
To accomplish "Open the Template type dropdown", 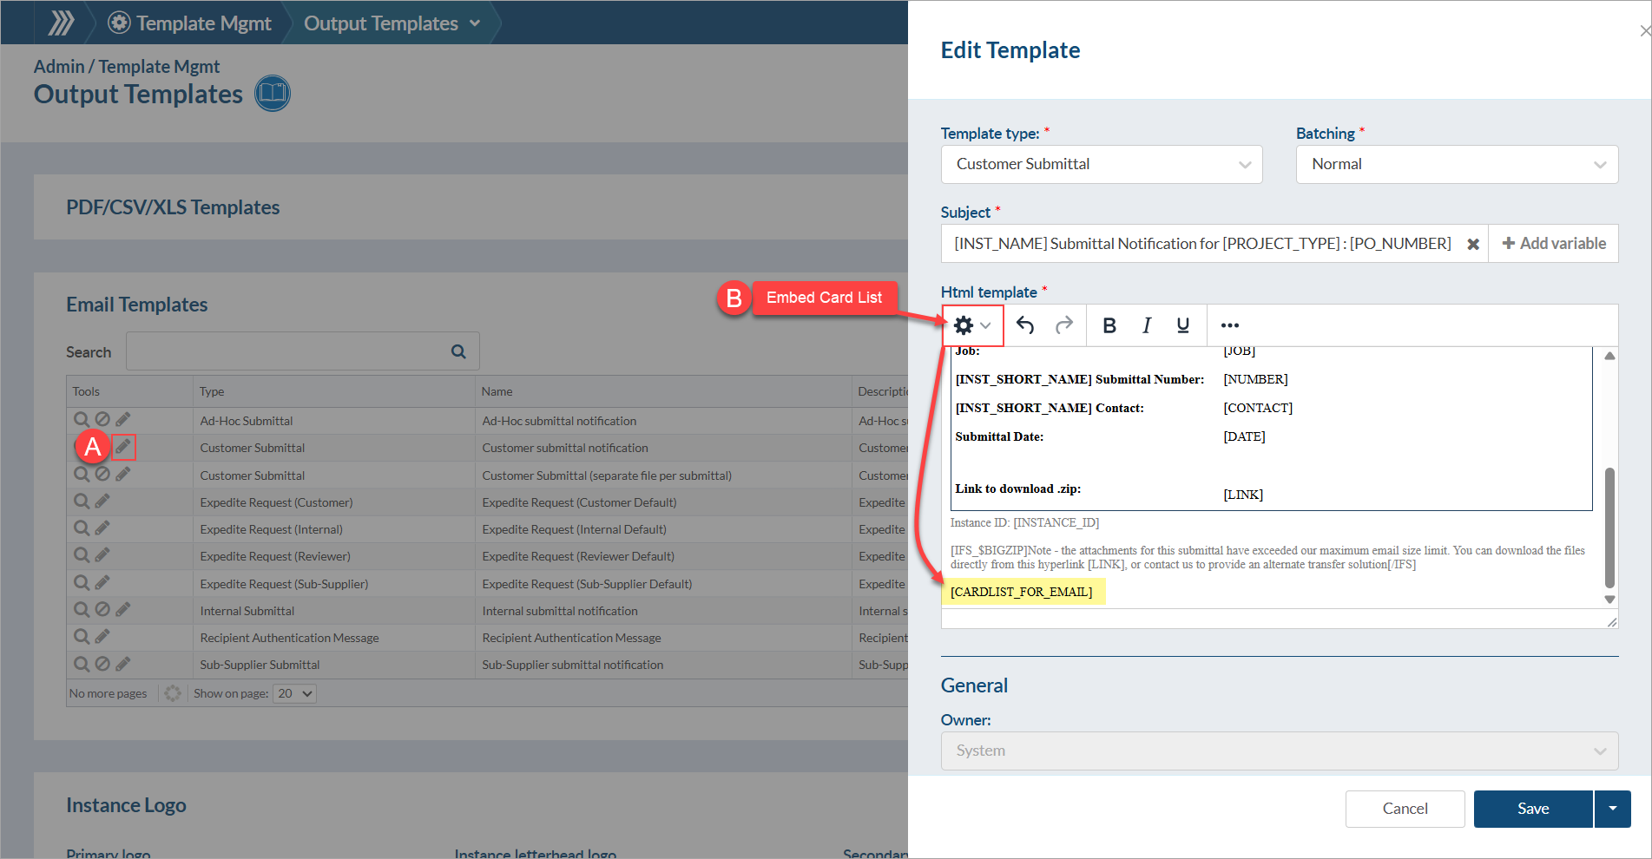I will point(1102,164).
